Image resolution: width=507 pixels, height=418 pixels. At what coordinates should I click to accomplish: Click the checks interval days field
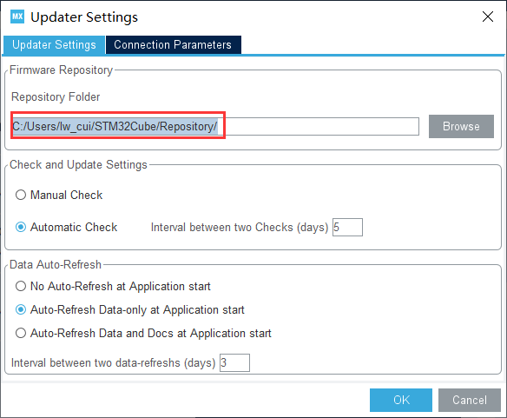347,228
